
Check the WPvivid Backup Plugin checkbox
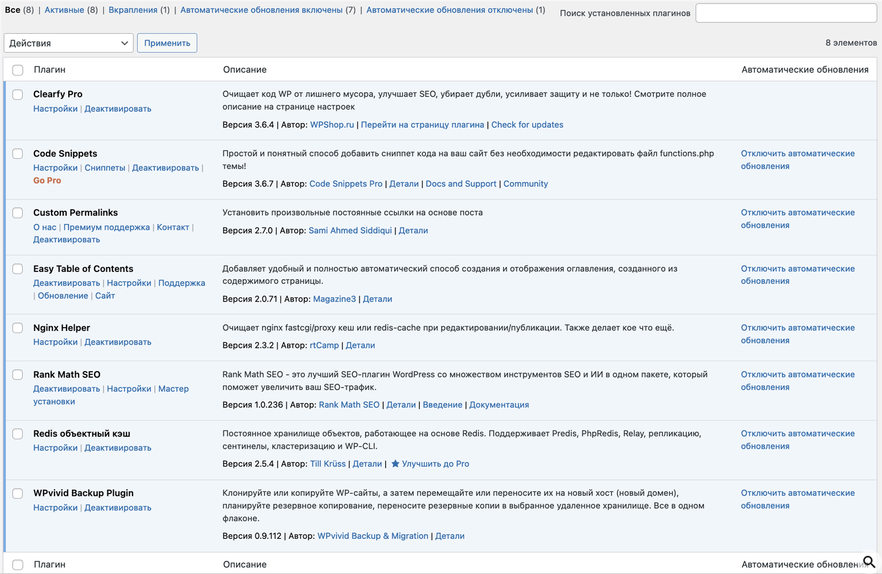[x=18, y=494]
